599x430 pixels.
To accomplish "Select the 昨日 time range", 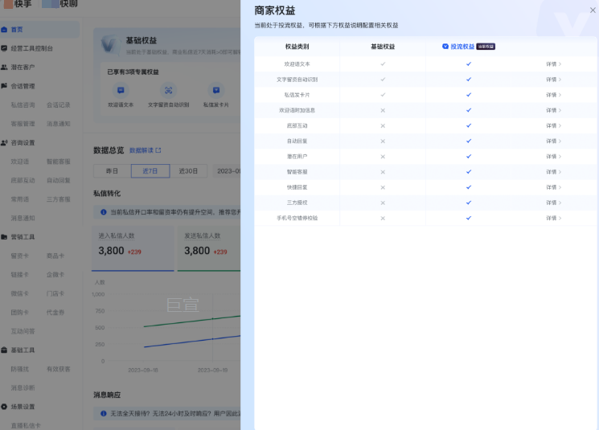I will [112, 171].
